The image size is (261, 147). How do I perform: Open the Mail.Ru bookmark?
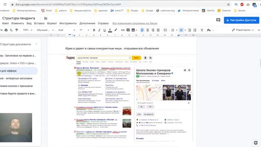coord(208,11)
